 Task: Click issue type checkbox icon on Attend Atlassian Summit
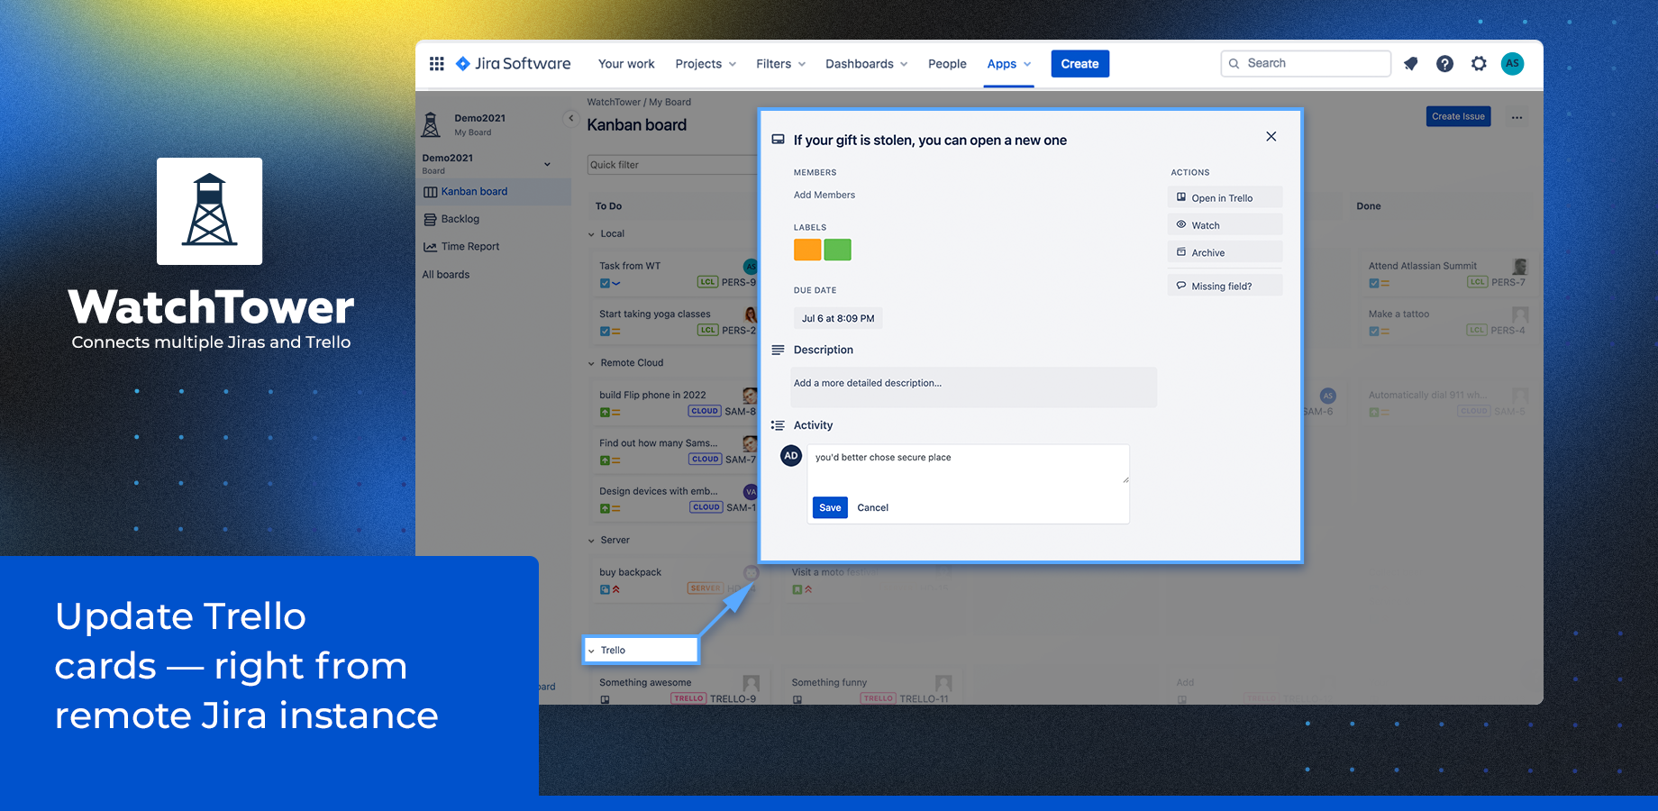1374,283
